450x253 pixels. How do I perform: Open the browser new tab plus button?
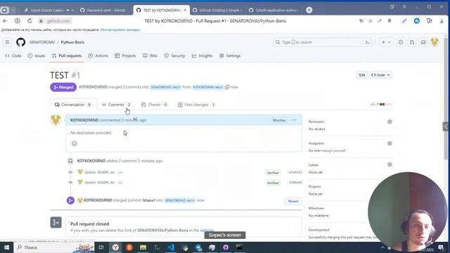pyautogui.click(x=309, y=10)
